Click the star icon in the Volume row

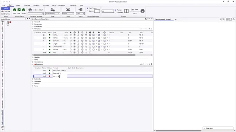(71, 50)
